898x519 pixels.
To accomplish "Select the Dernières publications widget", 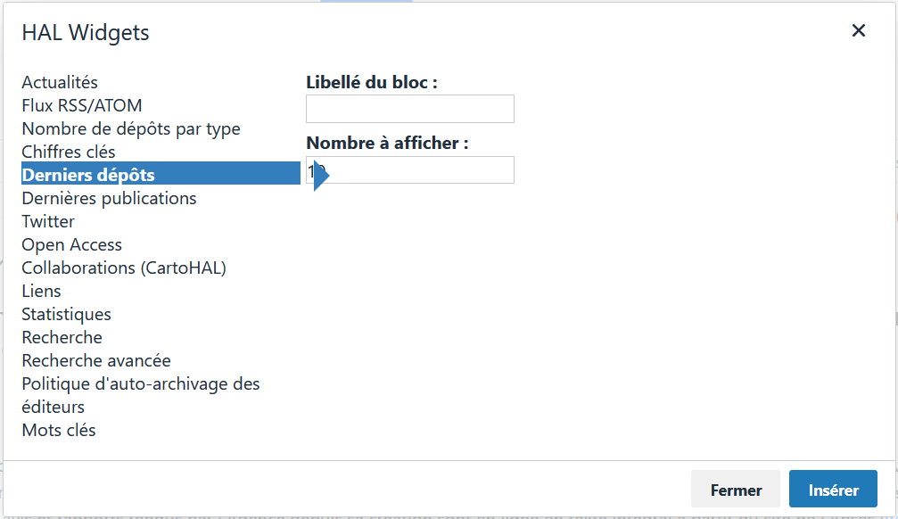I will click(109, 198).
